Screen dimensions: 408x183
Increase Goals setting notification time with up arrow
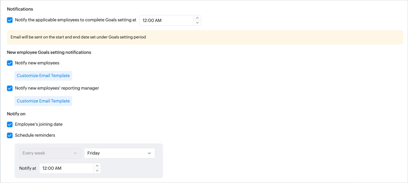tap(197, 18)
